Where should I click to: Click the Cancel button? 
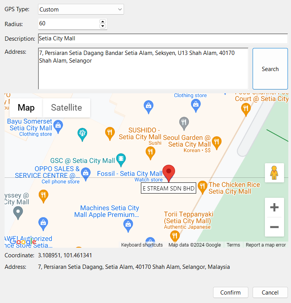(x=270, y=292)
